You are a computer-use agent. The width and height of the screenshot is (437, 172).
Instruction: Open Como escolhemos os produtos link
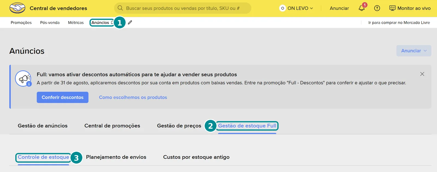[133, 97]
